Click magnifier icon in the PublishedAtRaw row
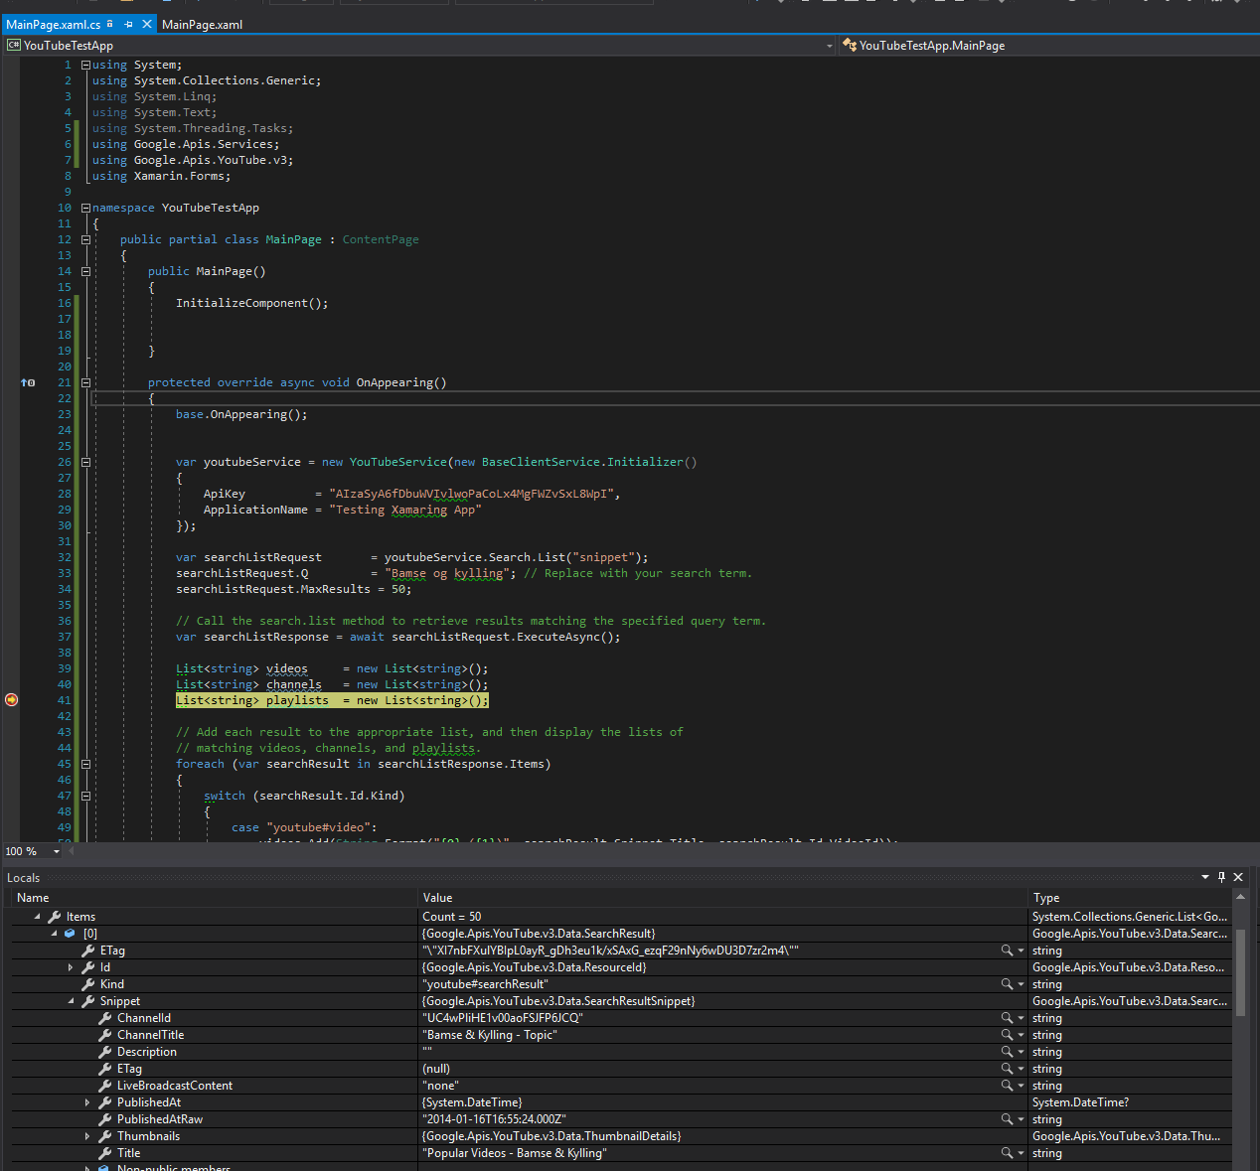1260x1171 pixels. 1007,1119
